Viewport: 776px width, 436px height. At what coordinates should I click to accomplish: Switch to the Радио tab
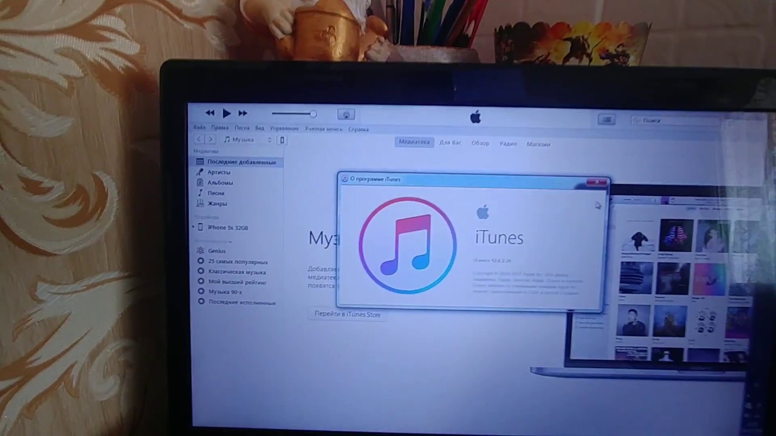tap(508, 144)
